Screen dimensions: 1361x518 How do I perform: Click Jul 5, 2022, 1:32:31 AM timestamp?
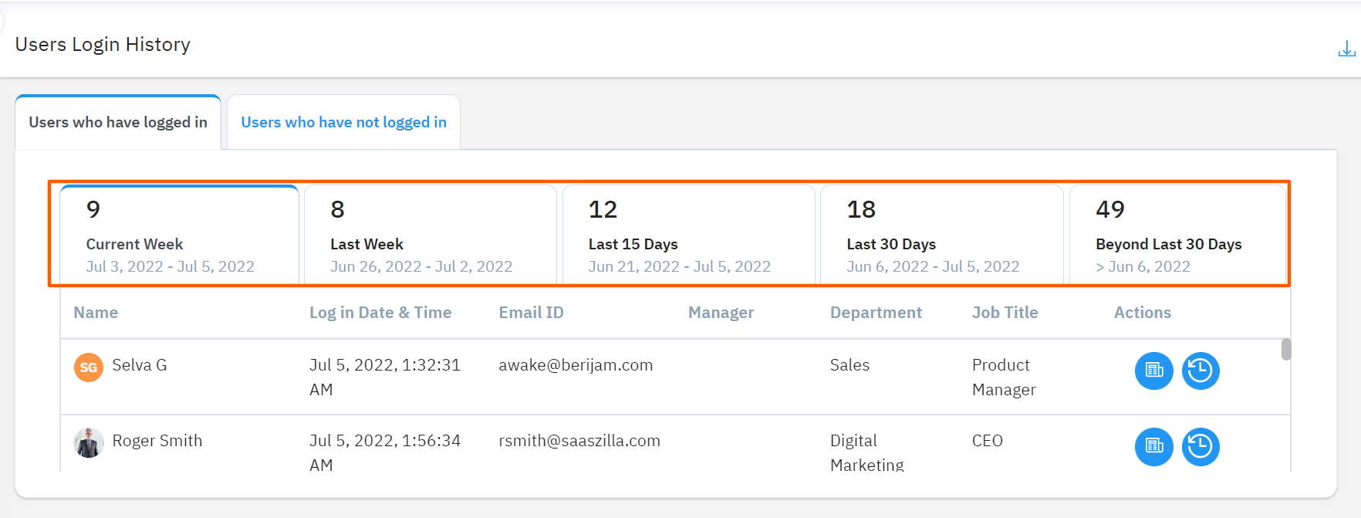385,377
